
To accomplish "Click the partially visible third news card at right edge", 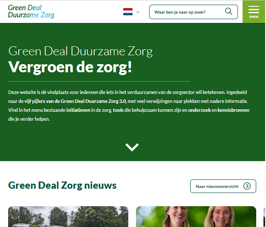I will 264,216.
